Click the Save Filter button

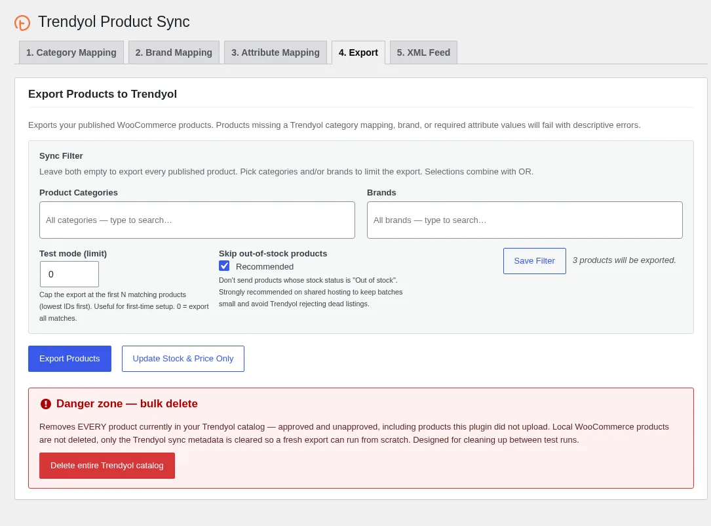[535, 261]
